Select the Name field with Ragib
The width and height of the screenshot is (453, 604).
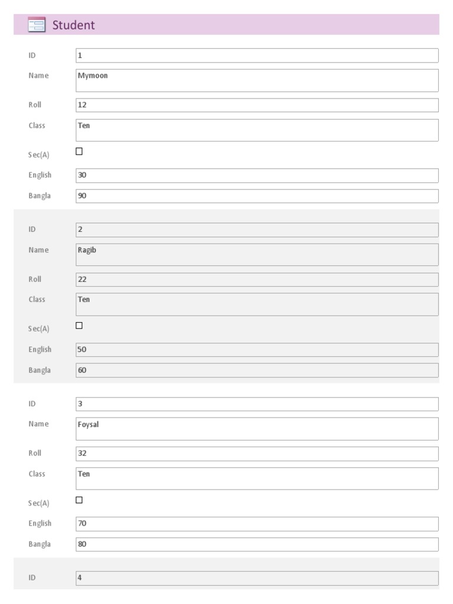coord(257,255)
